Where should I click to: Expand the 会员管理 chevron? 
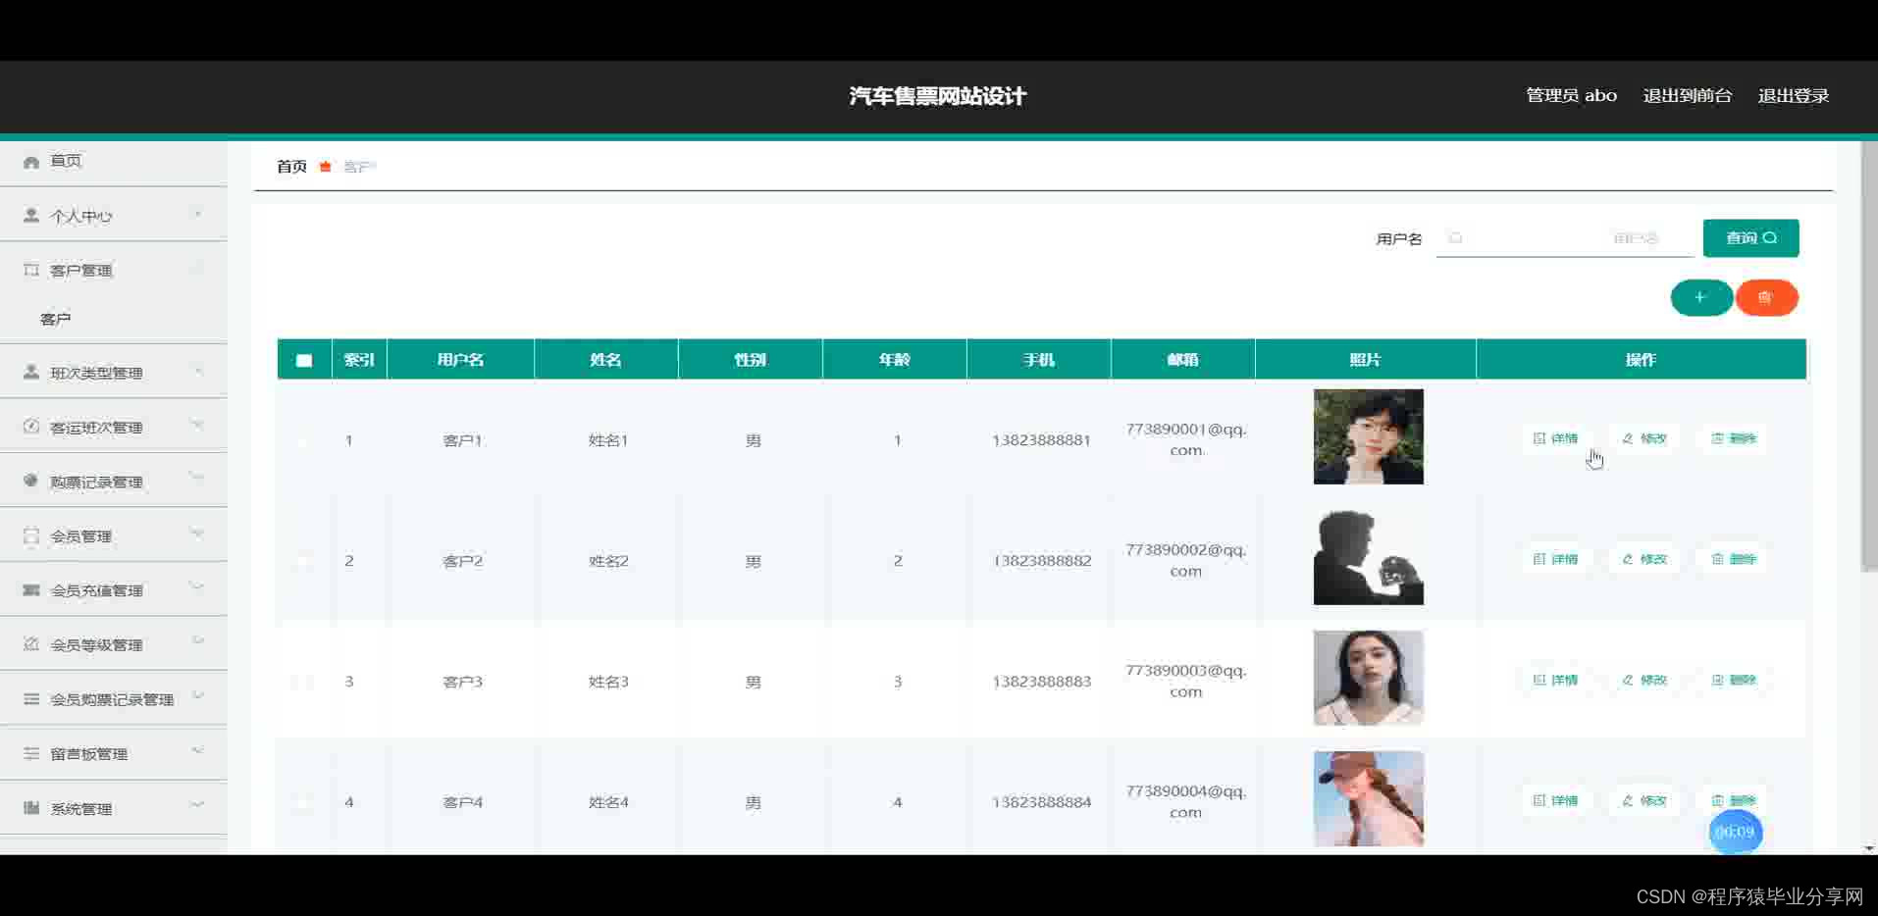click(x=198, y=534)
